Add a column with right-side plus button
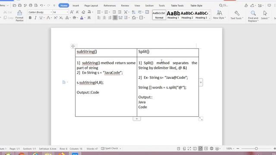Viewport: 276px width, 155px height. tap(201, 82)
